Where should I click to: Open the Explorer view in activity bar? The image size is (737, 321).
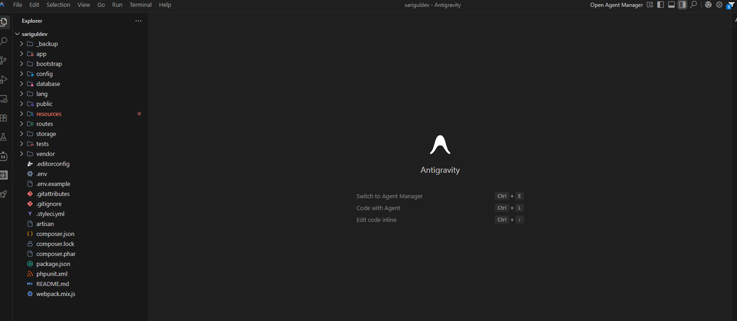pyautogui.click(x=4, y=22)
